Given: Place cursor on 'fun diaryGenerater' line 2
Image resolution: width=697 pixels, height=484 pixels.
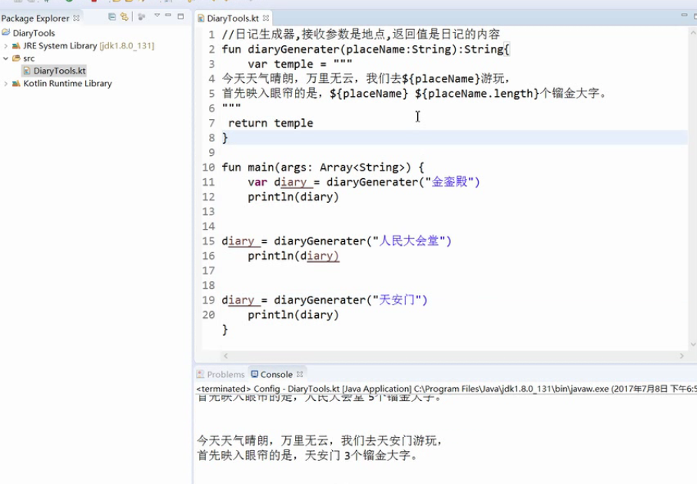Looking at the screenshot, I should (x=365, y=49).
